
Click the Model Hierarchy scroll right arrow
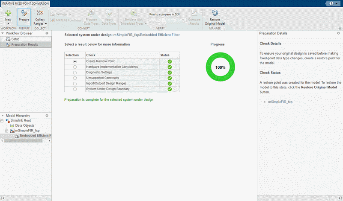pos(49,141)
